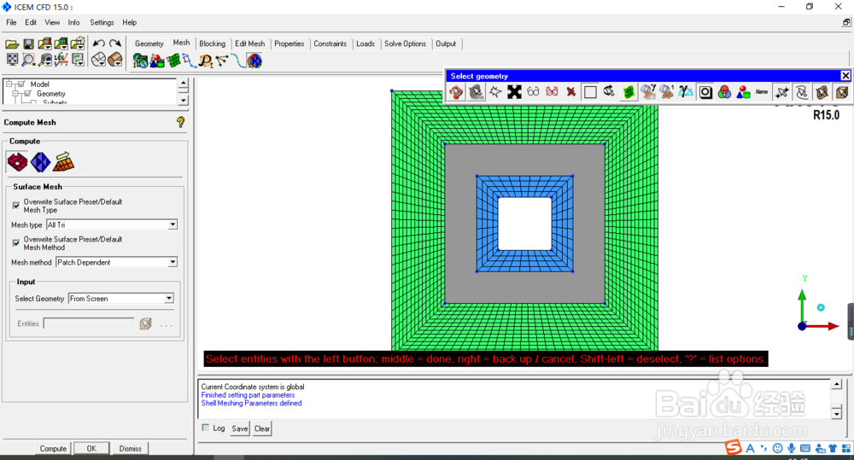Toggle the Log checkbox
The height and width of the screenshot is (460, 854).
205,428
